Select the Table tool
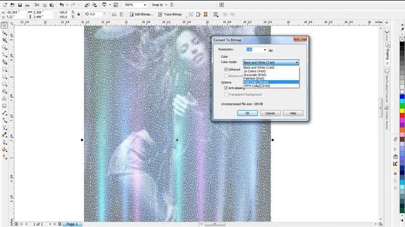The image size is (405, 227). coord(4,106)
